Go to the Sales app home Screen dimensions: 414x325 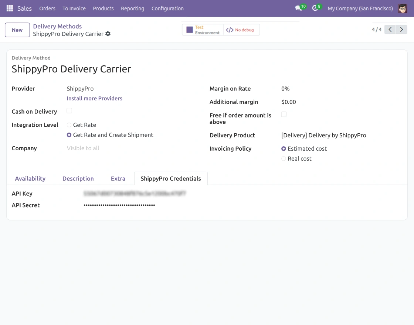24,8
